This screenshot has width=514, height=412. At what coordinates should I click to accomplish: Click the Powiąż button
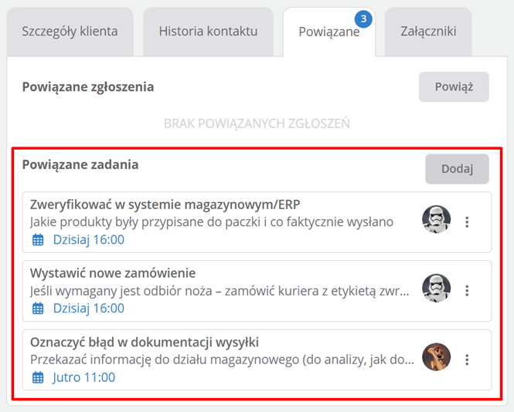(454, 87)
